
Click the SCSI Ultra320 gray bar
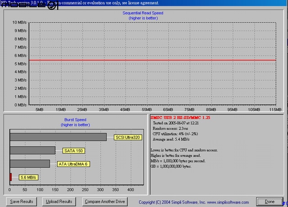58,137
